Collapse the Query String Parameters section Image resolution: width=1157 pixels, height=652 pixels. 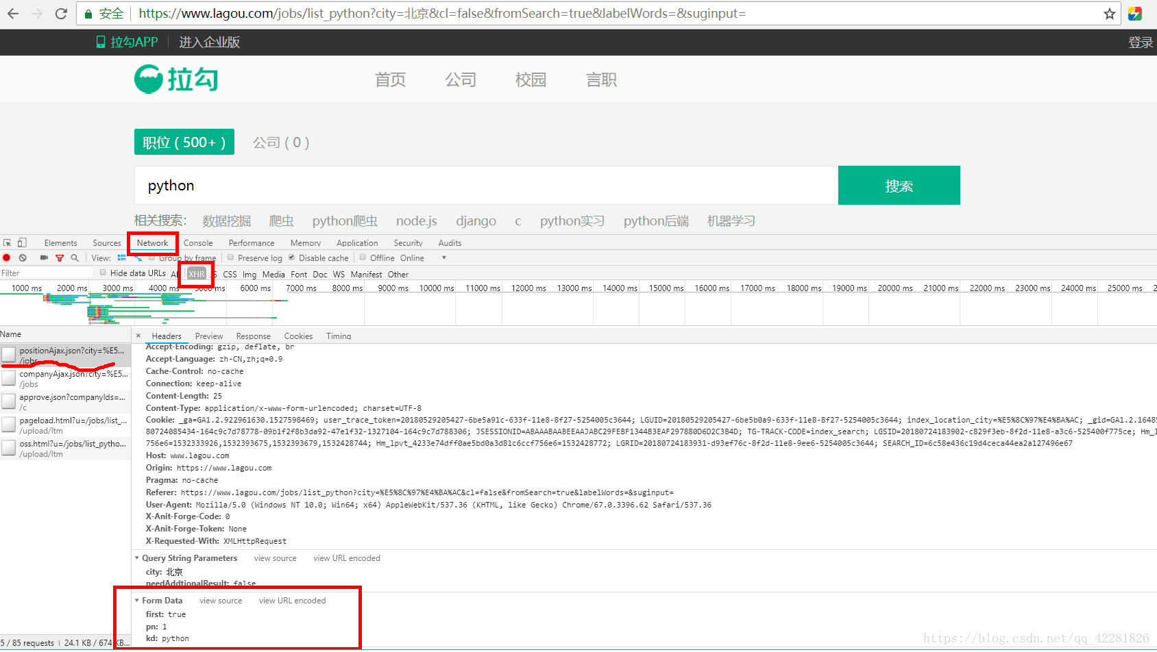[x=137, y=558]
